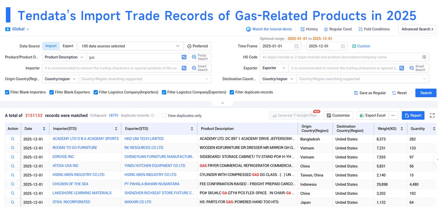The width and height of the screenshot is (438, 211).
Task: Click Preferred data source option
Action: [x=198, y=46]
